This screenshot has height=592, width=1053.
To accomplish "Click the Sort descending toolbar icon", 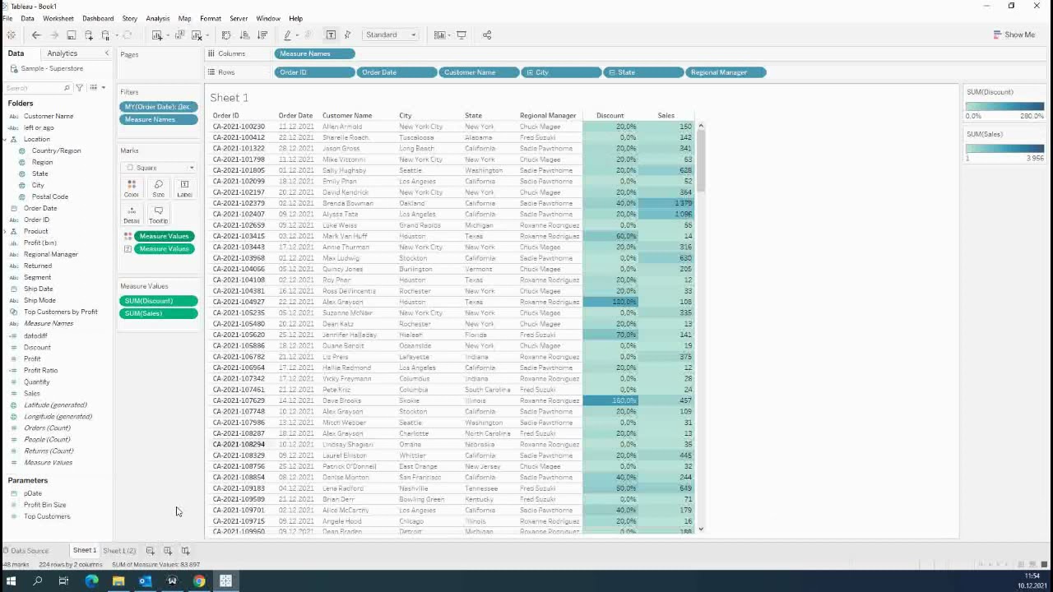I will coord(262,35).
